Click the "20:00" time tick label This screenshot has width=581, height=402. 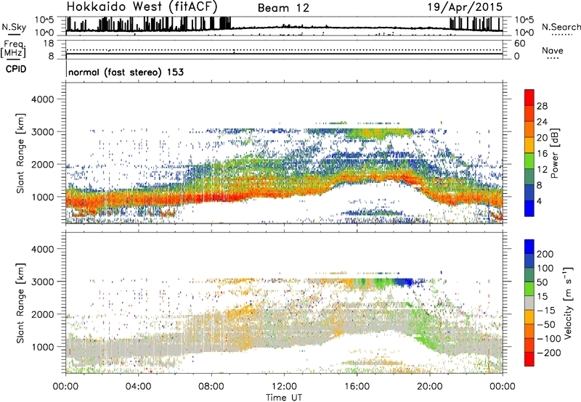429,387
